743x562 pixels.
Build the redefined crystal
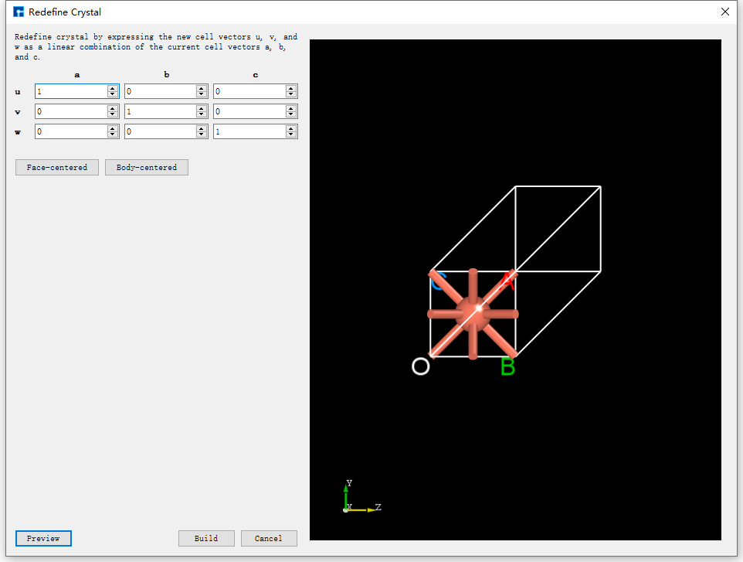click(206, 538)
